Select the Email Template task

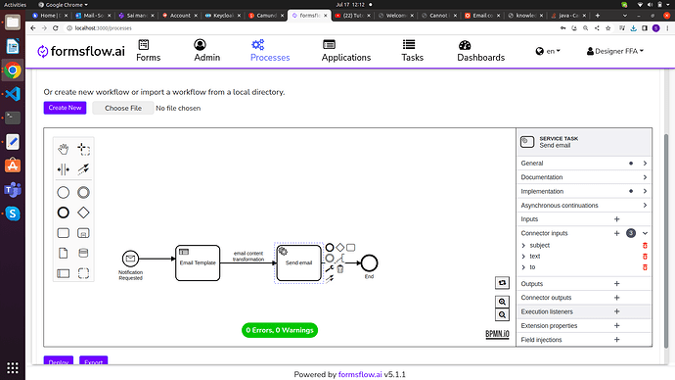coord(198,262)
